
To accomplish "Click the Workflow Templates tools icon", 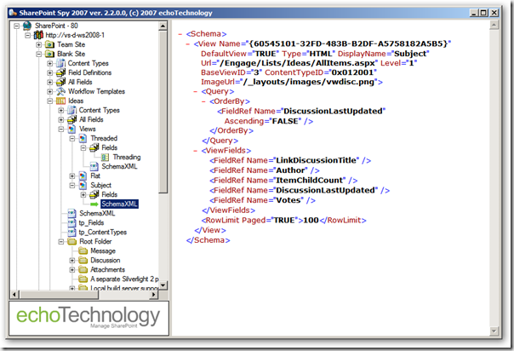I will (60, 91).
